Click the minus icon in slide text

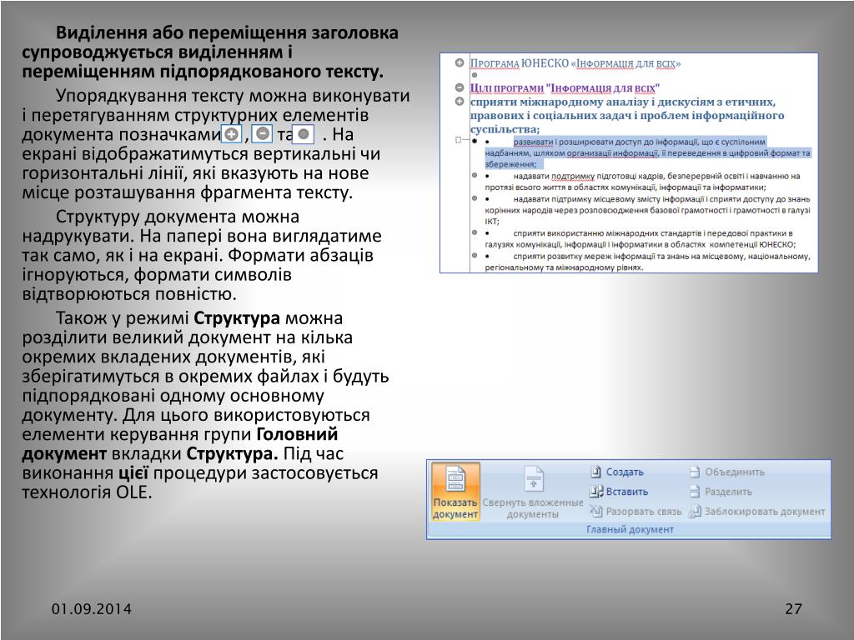pyautogui.click(x=262, y=133)
